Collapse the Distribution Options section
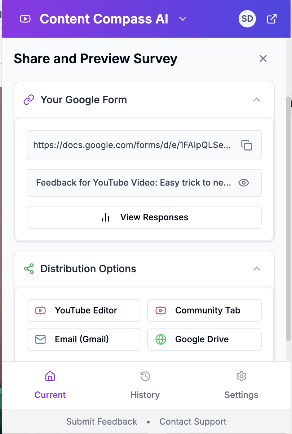This screenshot has height=434, width=292. (x=257, y=269)
